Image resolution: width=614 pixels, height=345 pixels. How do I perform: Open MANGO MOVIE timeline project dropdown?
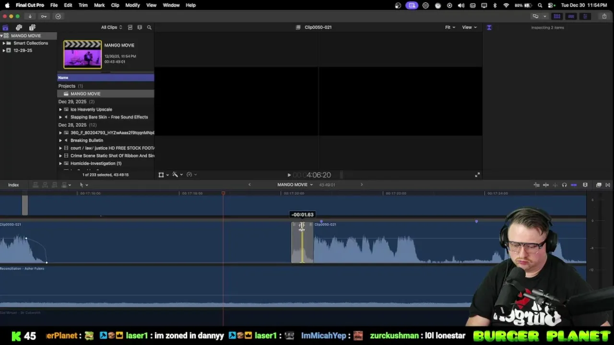point(295,185)
